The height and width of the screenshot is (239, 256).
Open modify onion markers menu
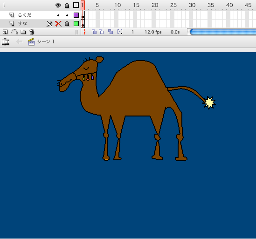click(120, 32)
